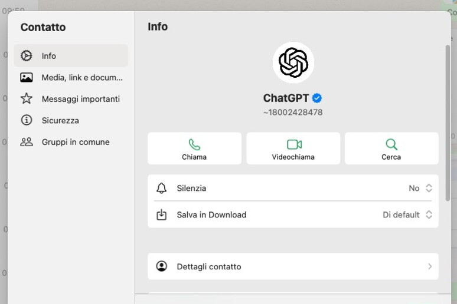Click the bell icon beside Silenzia
457x304 pixels.
[162, 189]
